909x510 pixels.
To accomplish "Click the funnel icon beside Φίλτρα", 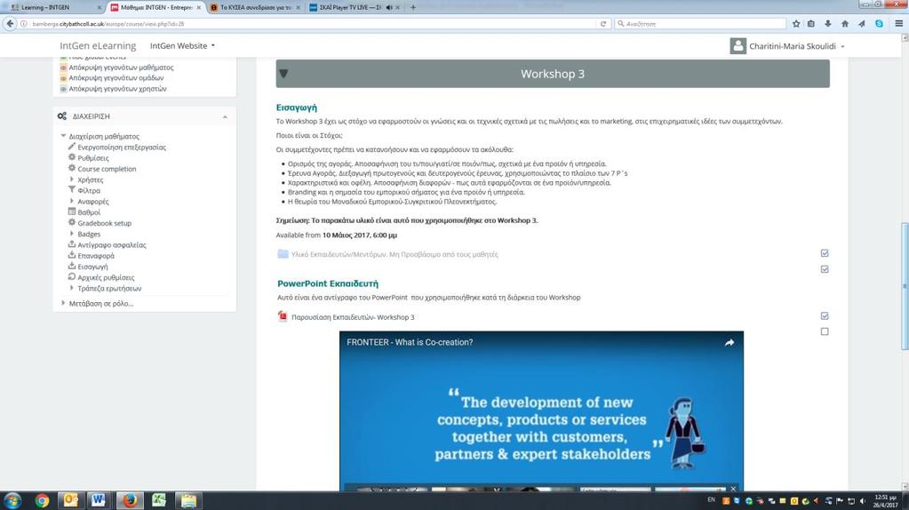I will (x=72, y=189).
